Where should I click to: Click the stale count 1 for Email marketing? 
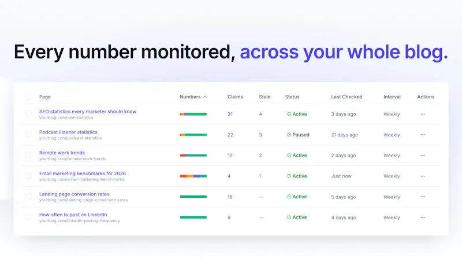(x=260, y=176)
